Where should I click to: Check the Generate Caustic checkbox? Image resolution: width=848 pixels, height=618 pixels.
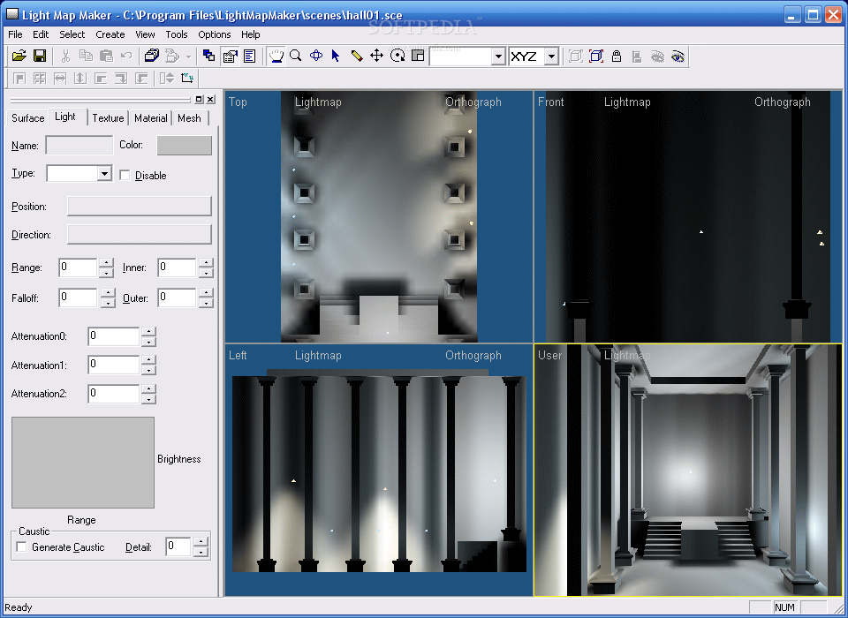tap(21, 547)
